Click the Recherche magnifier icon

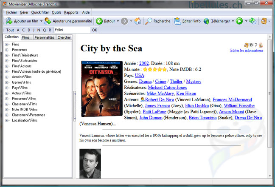point(149,21)
